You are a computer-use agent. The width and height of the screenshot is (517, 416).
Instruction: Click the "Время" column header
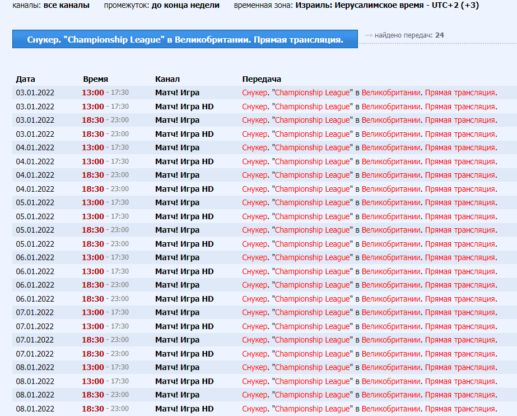[x=95, y=79]
